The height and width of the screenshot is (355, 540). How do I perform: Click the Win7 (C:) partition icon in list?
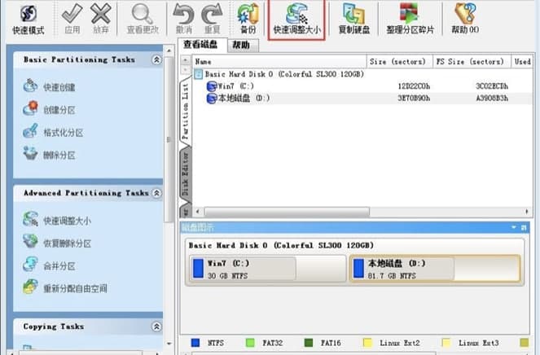tap(211, 86)
